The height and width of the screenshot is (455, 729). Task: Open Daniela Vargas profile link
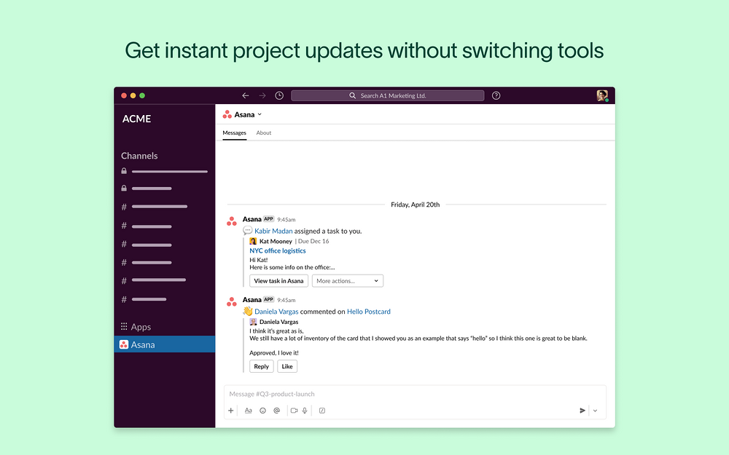click(276, 312)
